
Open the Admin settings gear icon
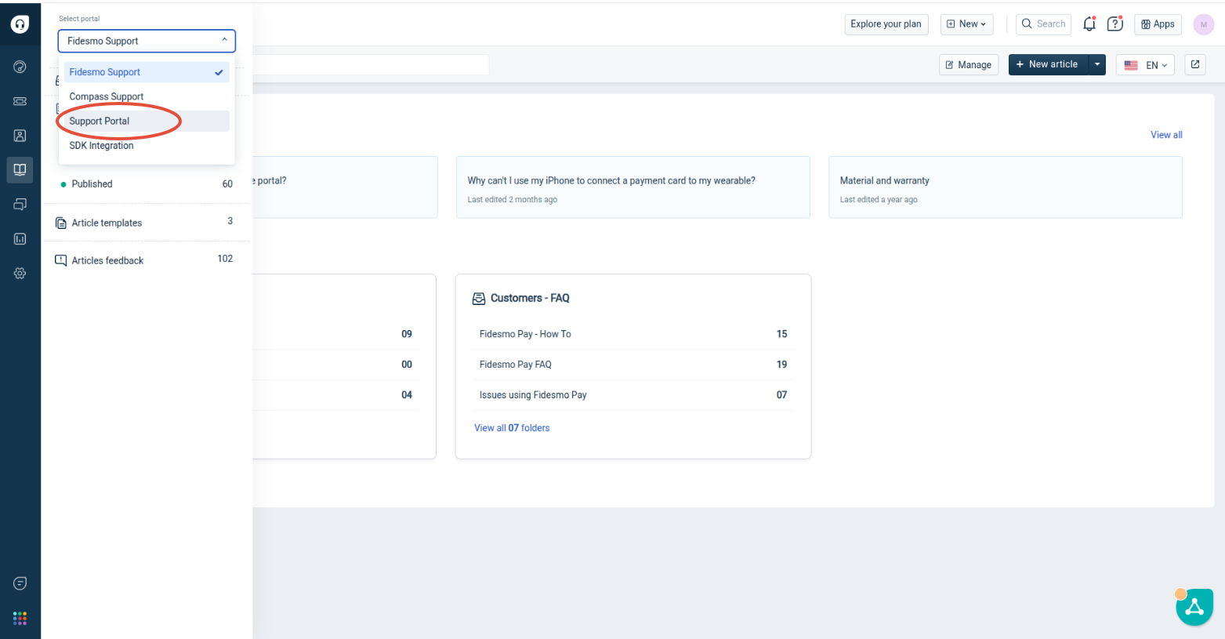pyautogui.click(x=20, y=274)
